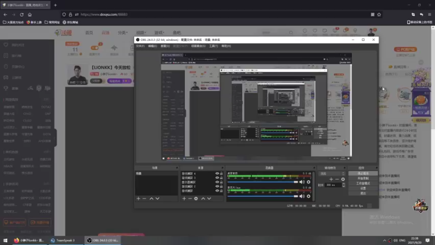Open Douyu follow heart icon in header

315,31
